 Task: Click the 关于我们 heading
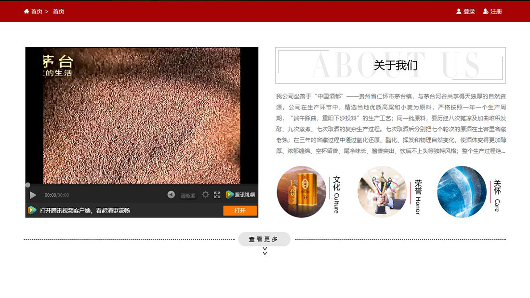click(x=396, y=65)
